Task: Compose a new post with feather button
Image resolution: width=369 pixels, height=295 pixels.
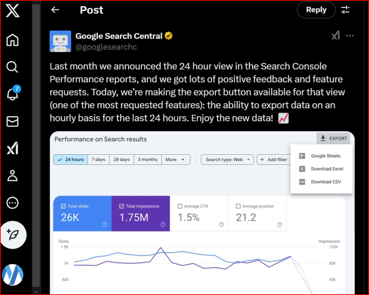Action: pos(13,235)
